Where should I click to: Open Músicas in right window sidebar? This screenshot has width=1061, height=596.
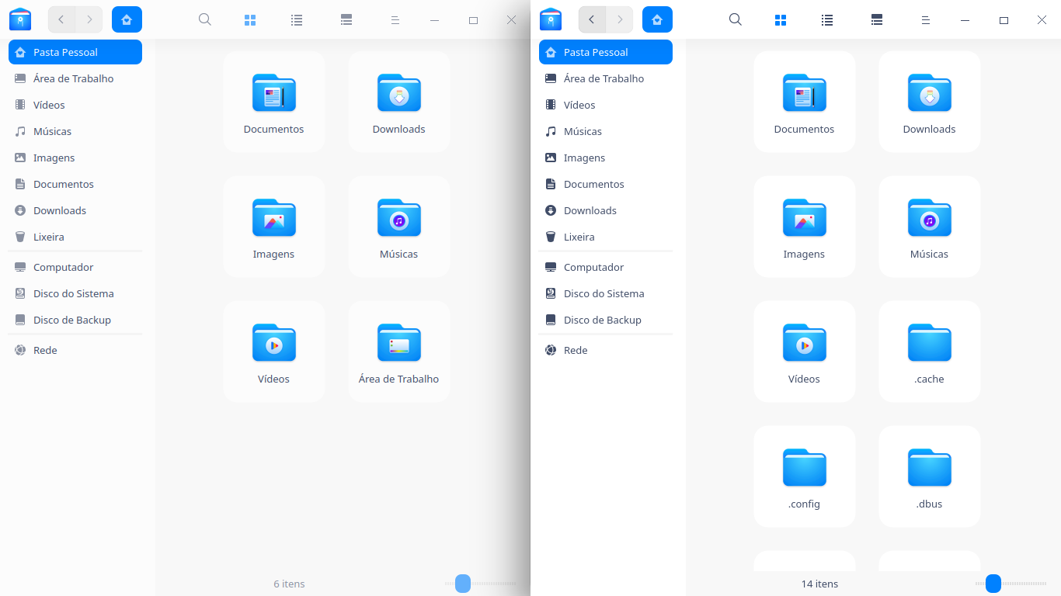pyautogui.click(x=606, y=131)
